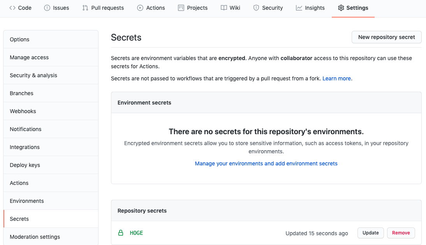The image size is (426, 245).
Task: Click the Wiki book icon
Action: point(224,8)
